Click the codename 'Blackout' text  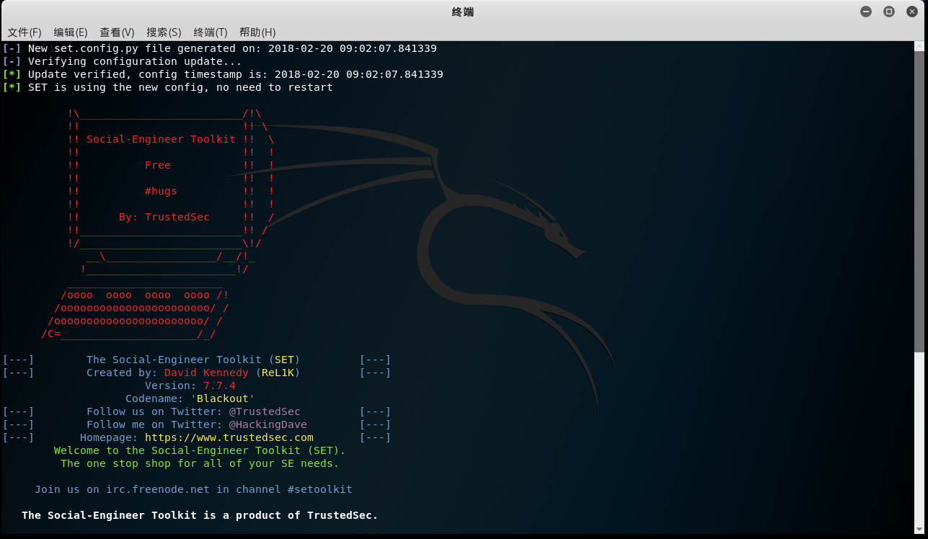tap(223, 398)
